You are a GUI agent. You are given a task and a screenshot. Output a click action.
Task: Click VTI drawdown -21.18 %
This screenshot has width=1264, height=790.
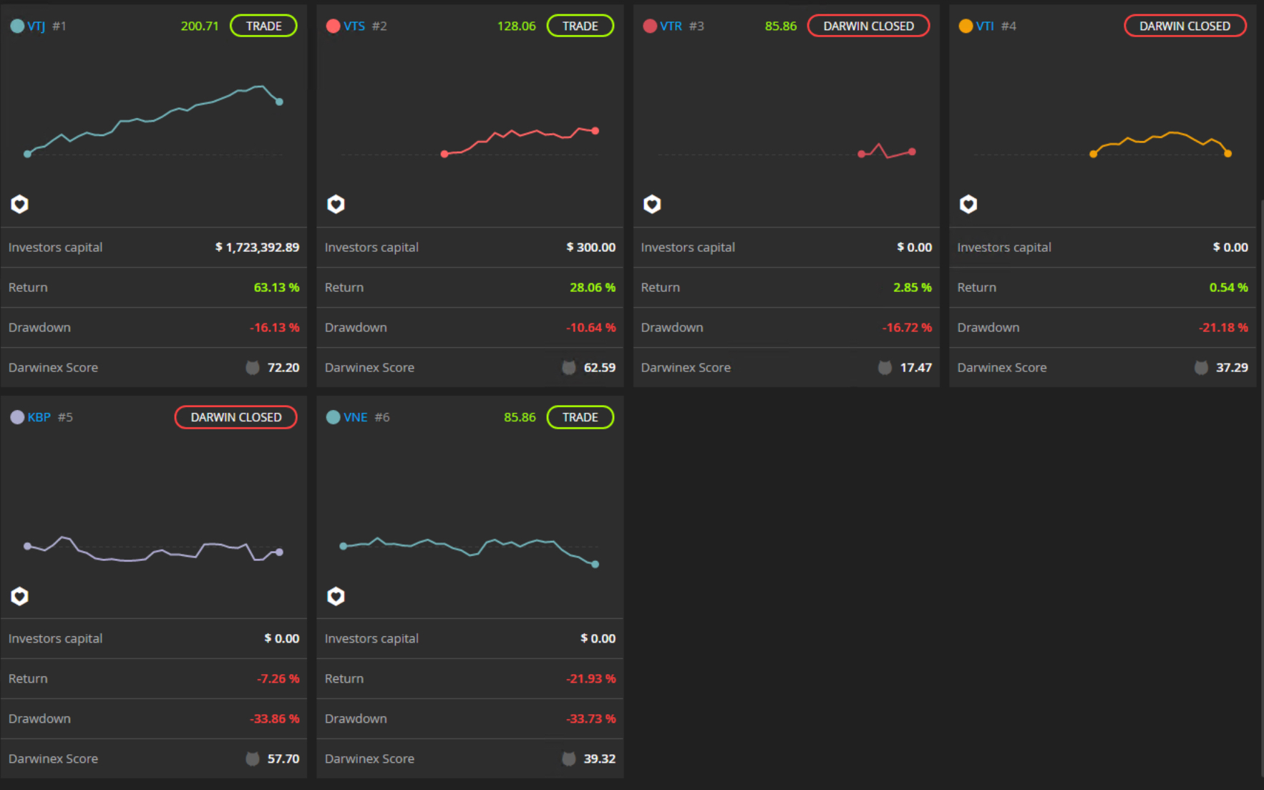[x=1223, y=328]
